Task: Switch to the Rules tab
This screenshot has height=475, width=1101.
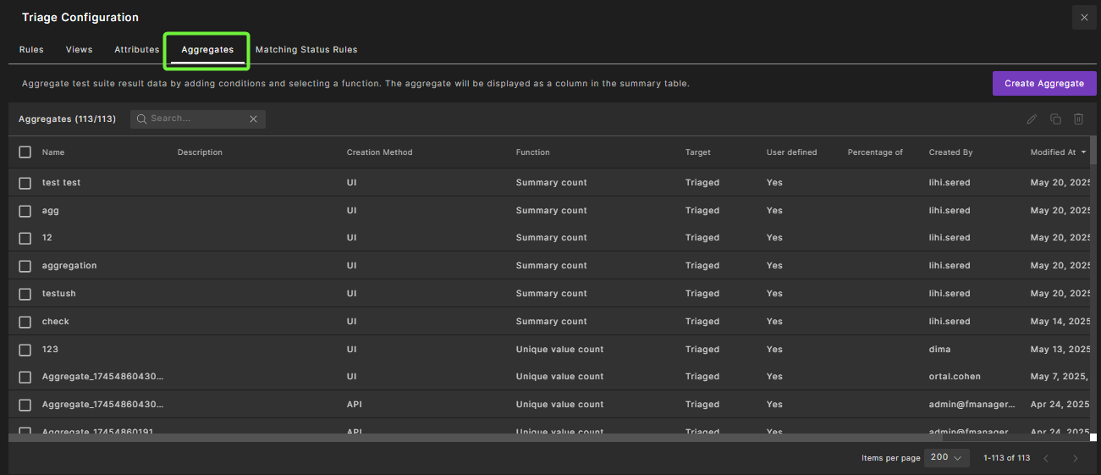Action: coord(31,50)
